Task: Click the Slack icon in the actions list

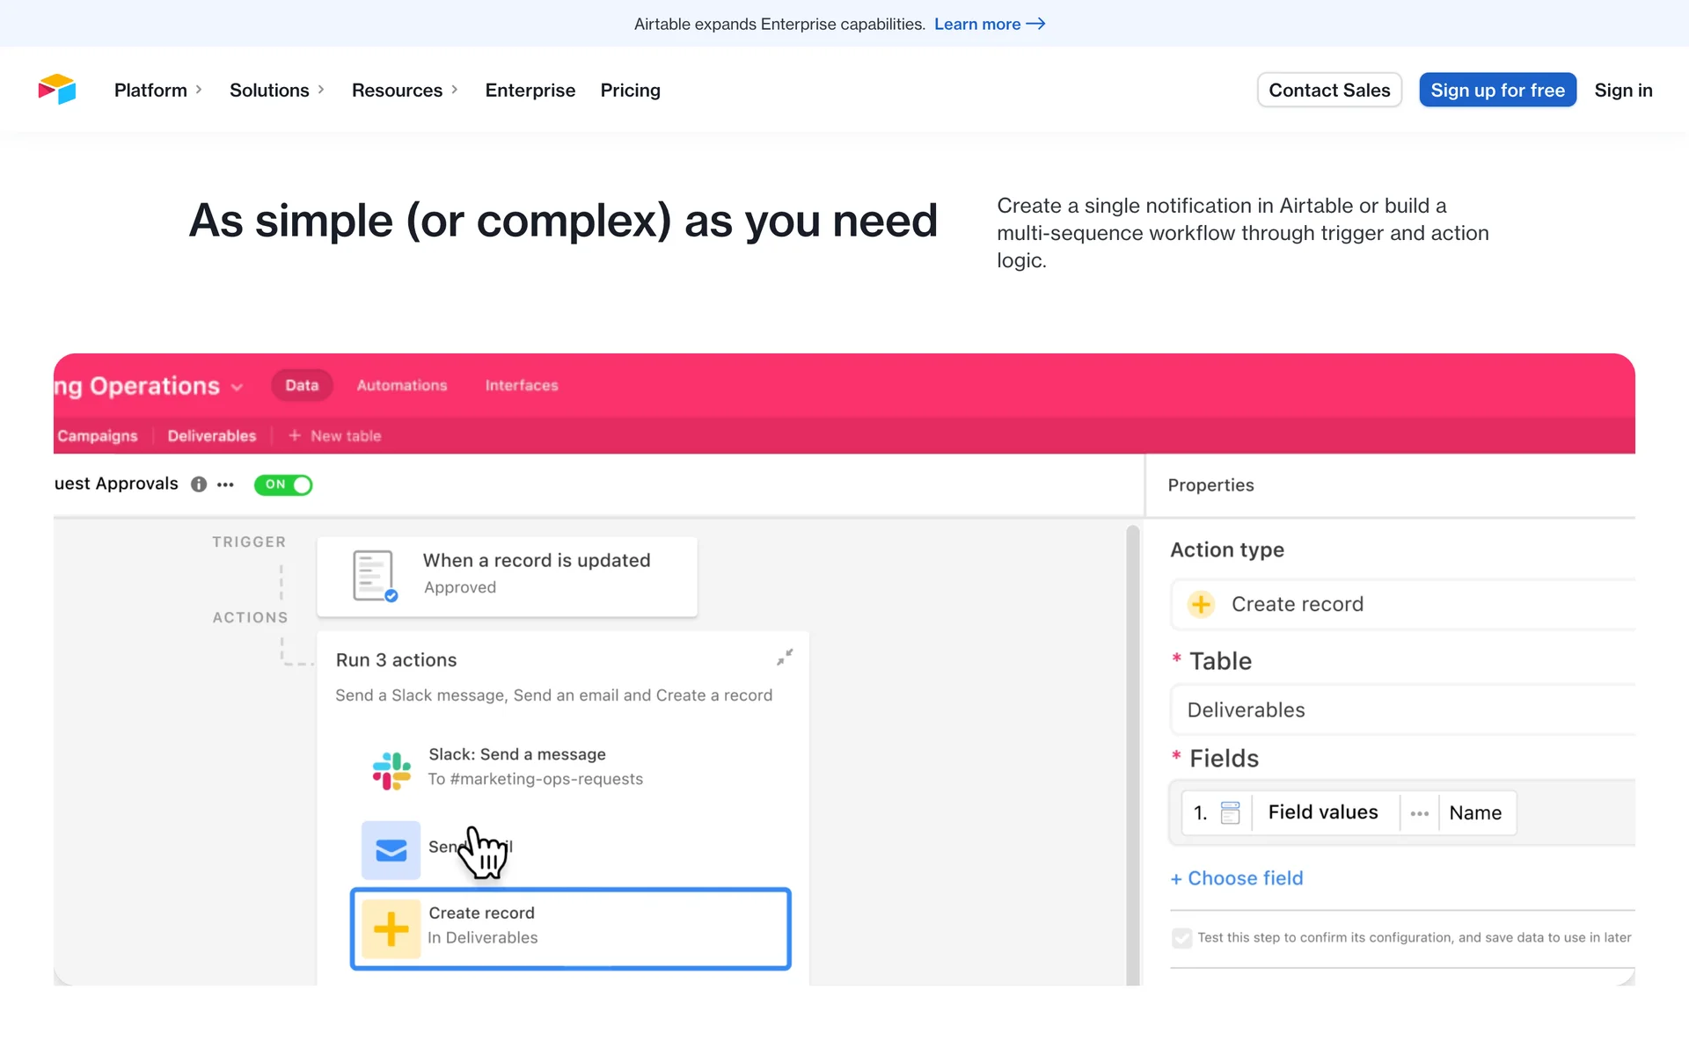Action: [391, 770]
